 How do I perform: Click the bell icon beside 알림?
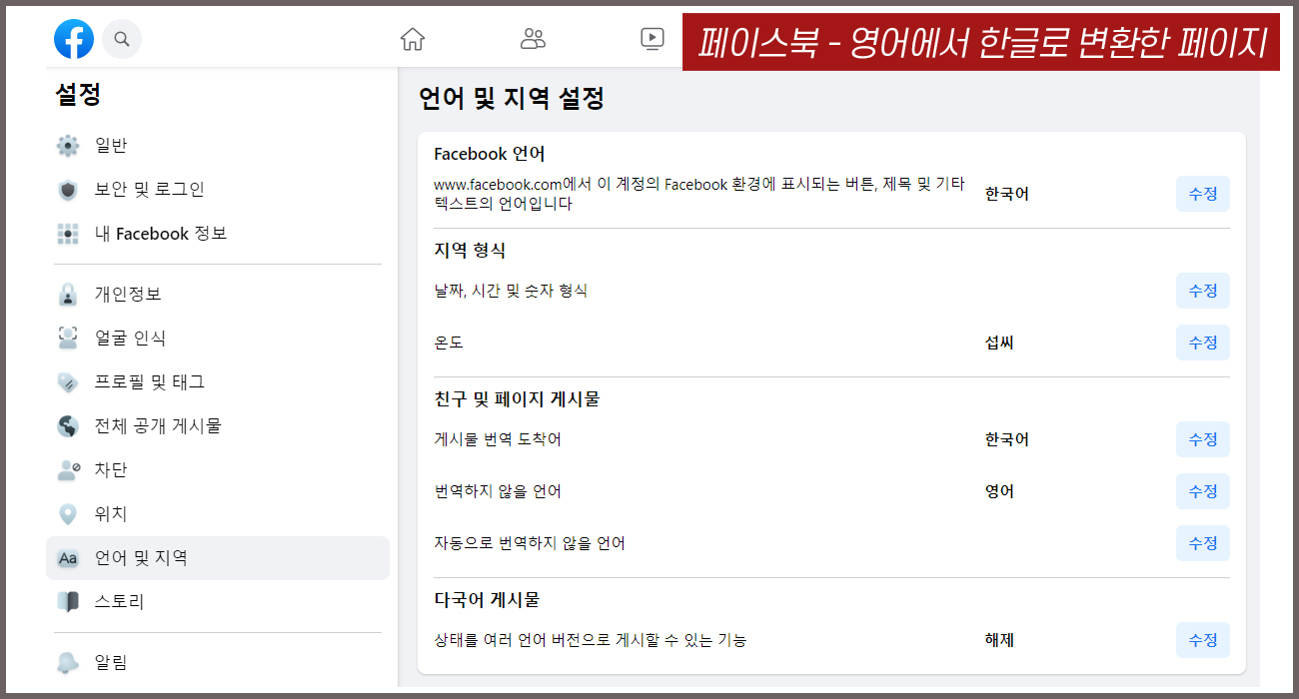tap(68, 663)
